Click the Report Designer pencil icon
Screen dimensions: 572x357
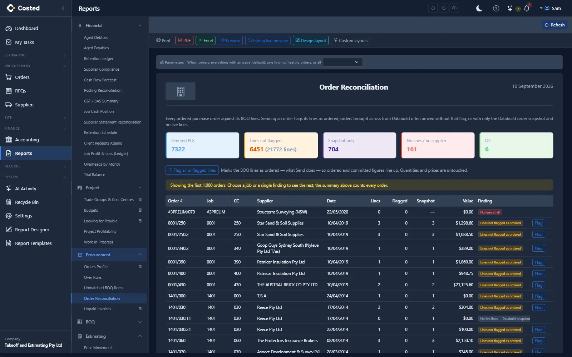point(9,230)
